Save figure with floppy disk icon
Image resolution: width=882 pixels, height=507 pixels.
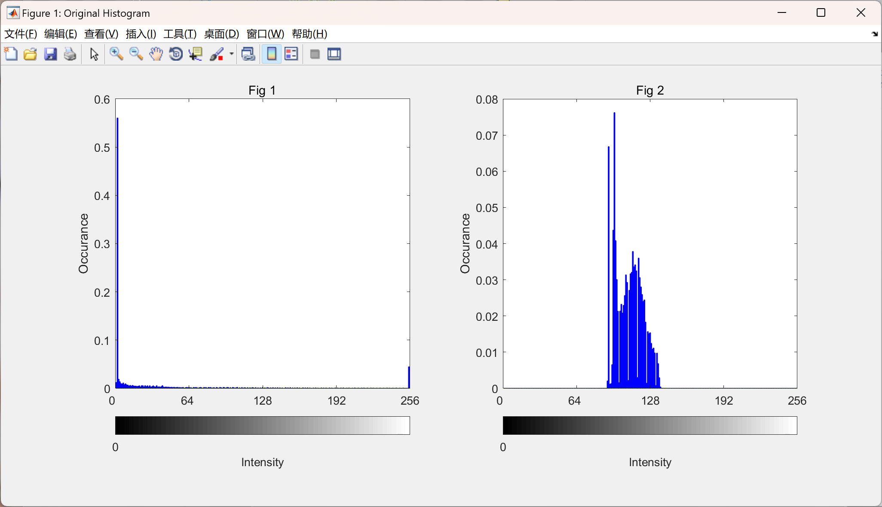pyautogui.click(x=50, y=54)
